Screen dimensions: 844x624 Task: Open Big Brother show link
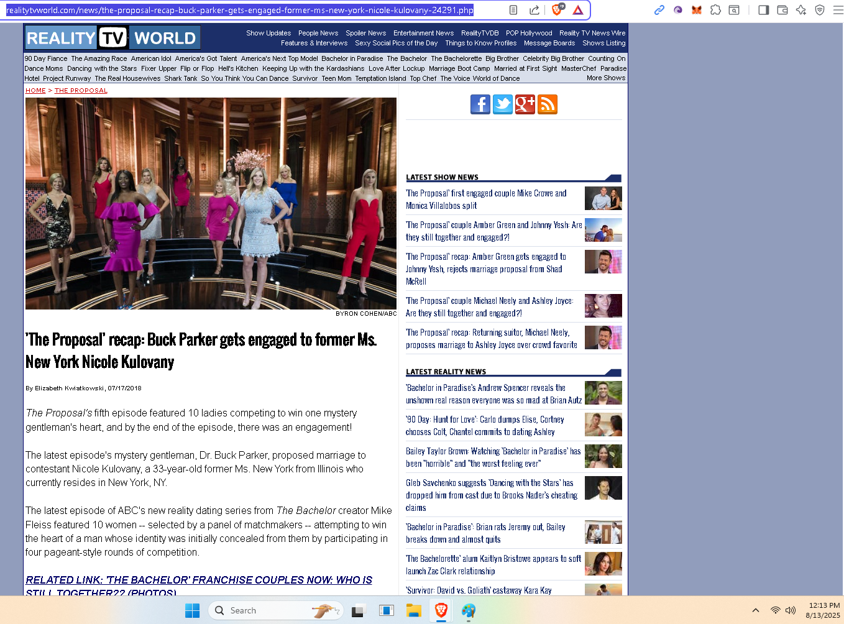[x=502, y=58]
